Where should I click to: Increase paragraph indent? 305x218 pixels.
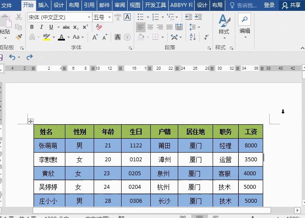(198, 17)
